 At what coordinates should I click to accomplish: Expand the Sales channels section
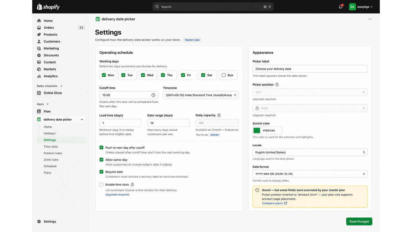click(61, 86)
